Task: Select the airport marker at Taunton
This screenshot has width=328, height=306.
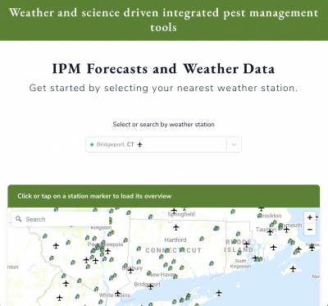Action: [270, 232]
